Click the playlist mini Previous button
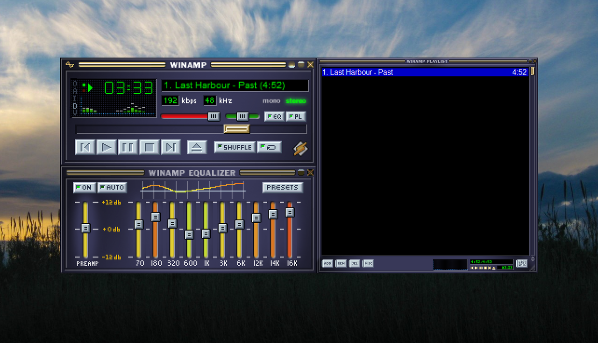 pos(472,268)
